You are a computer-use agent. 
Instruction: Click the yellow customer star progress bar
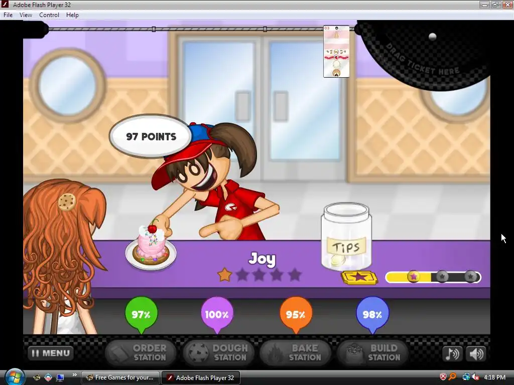[x=433, y=277]
